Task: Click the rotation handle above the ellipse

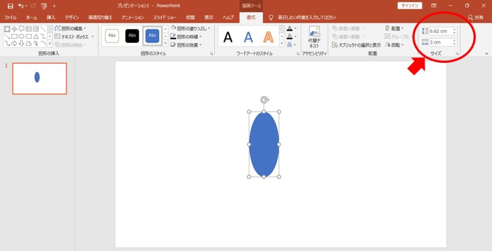Action: (264, 100)
